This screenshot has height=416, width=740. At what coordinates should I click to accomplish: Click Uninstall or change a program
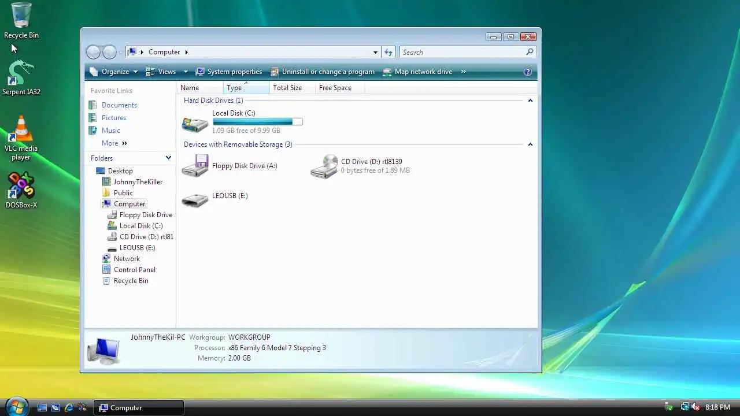(323, 72)
